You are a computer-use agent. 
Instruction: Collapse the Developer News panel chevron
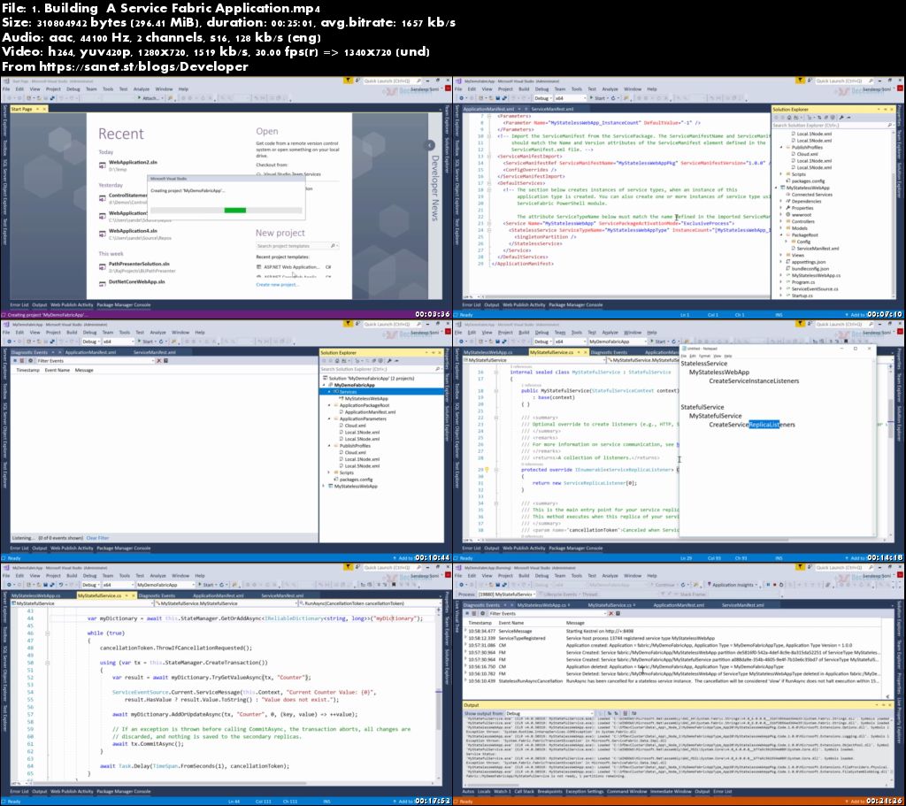tap(429, 145)
